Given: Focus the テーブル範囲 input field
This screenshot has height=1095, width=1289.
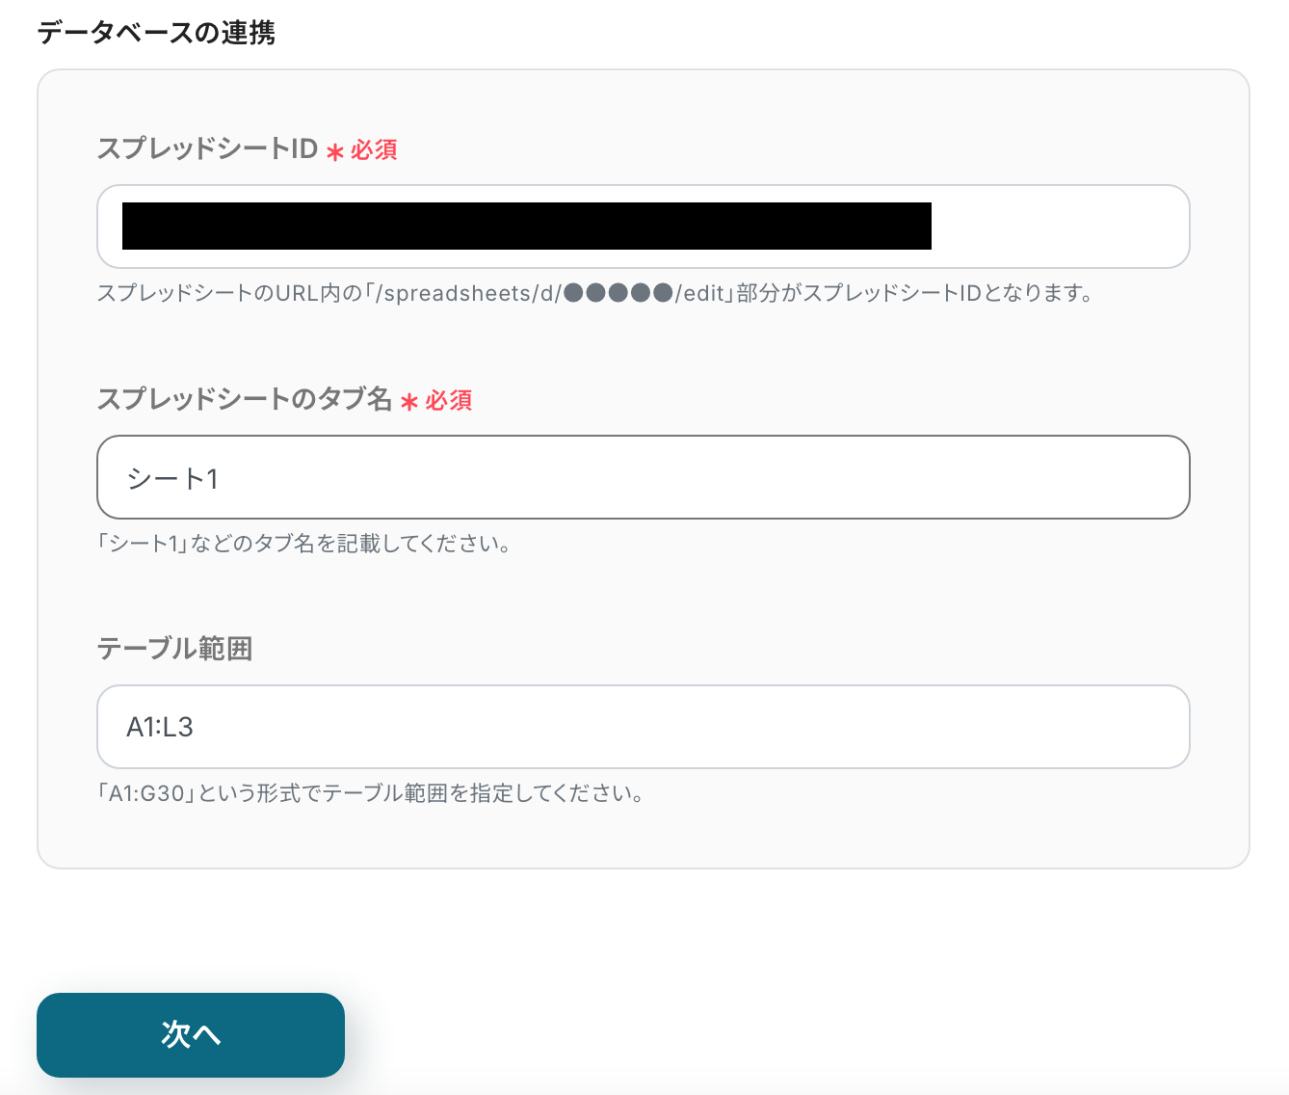Looking at the screenshot, I should click(x=643, y=727).
